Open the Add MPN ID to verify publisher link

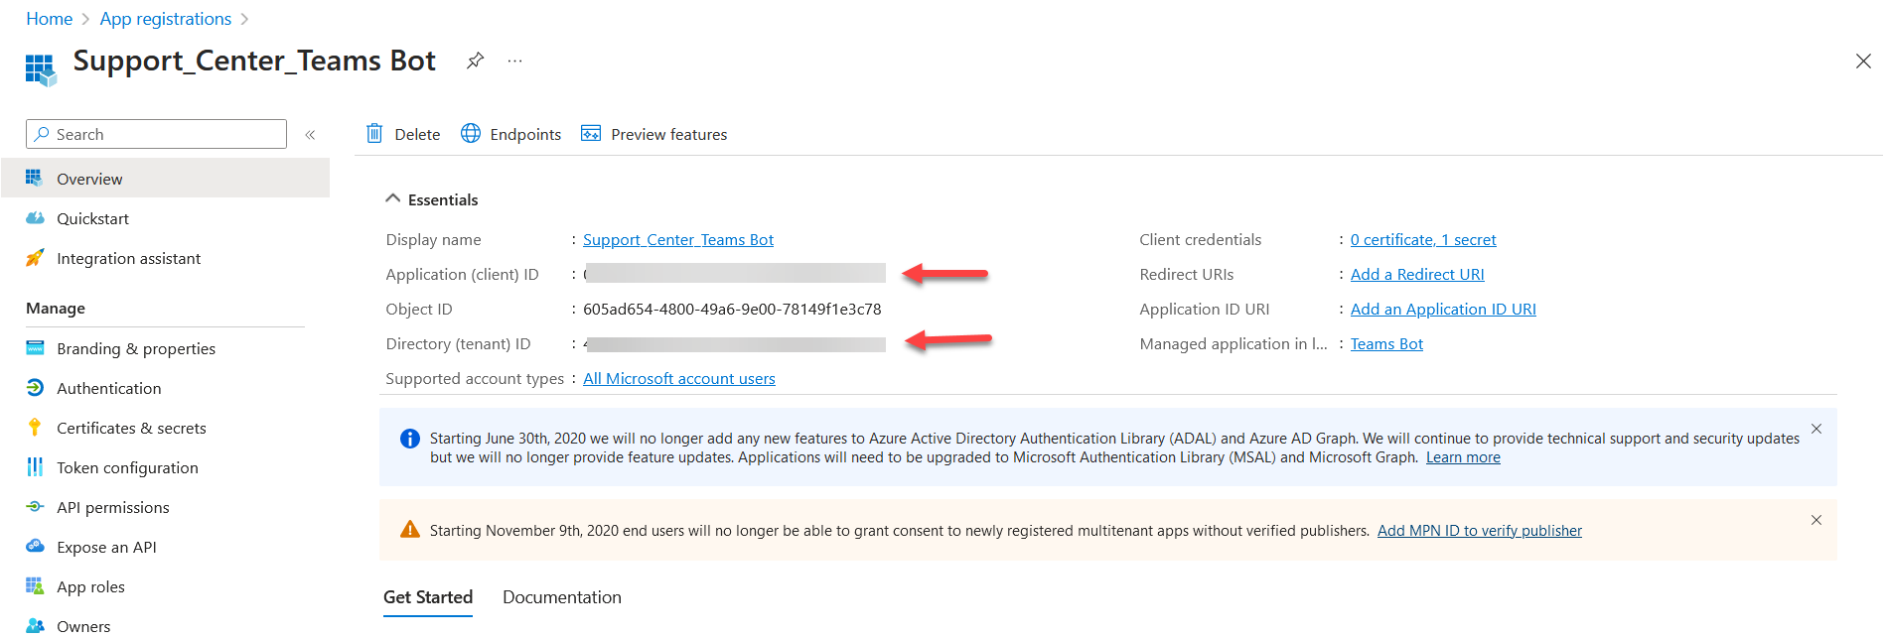pos(1479,531)
